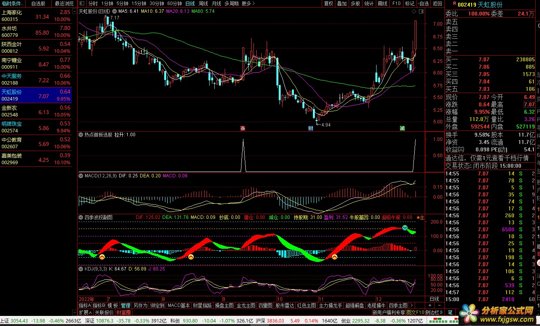Click the green 减 marker on the chart
This screenshot has width=540, height=326.
pos(403,128)
